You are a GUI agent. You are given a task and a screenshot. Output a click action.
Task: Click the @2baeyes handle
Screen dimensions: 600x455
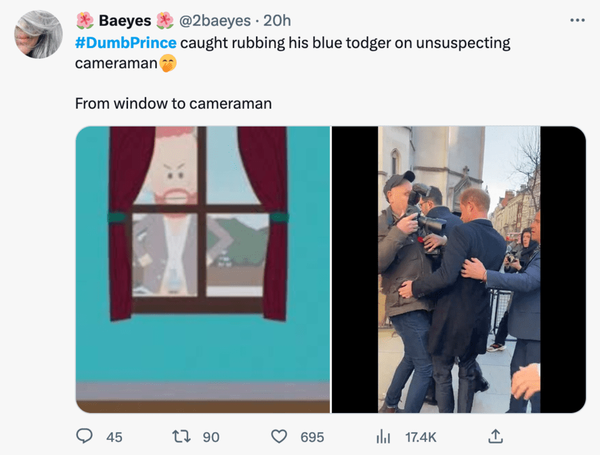pos(213,21)
